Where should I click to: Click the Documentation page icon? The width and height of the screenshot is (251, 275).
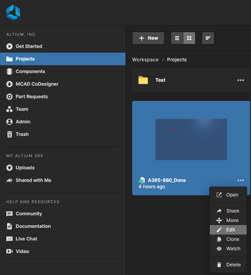(9, 226)
